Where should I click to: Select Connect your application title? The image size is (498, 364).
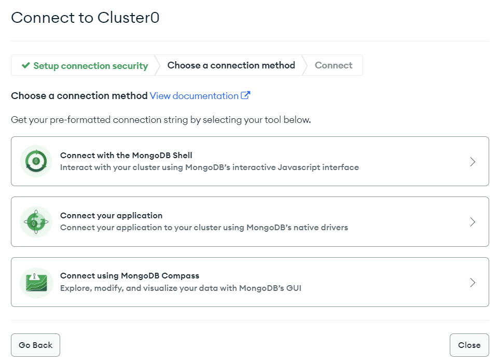coord(111,216)
